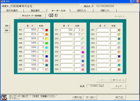The height and width of the screenshot is (101, 140).
Task: Click the <<戻る(B) button
Action: [x=77, y=97]
